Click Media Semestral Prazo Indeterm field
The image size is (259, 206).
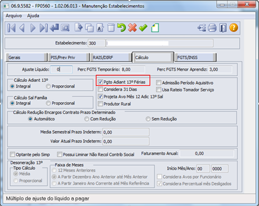click(126, 132)
